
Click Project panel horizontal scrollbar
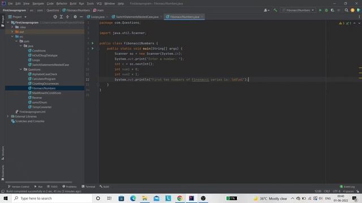point(38,182)
